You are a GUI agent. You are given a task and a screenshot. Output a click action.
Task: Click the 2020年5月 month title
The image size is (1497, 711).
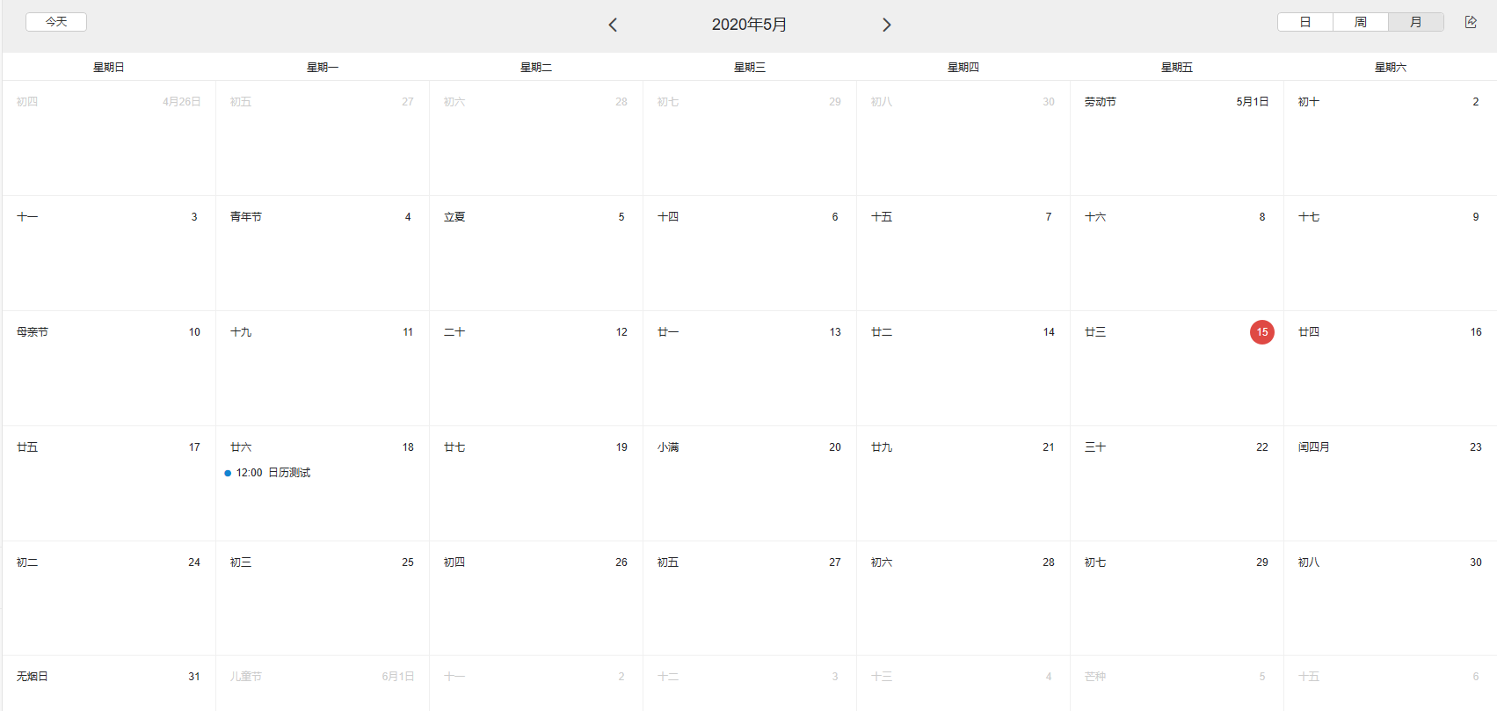coord(749,25)
